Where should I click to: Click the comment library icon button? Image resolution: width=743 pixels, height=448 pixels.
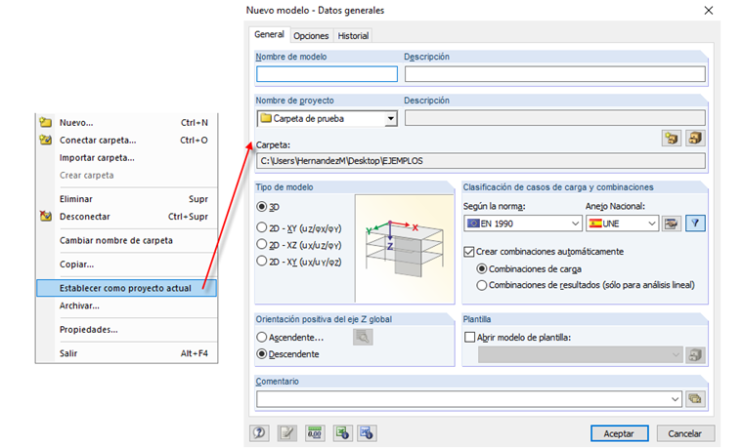point(695,399)
